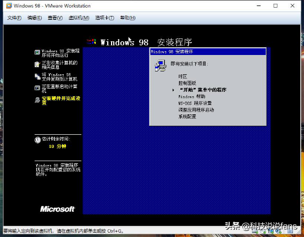304x237 pixels.
Task: Minimize the VMware Workstation window
Action: tap(258, 6)
